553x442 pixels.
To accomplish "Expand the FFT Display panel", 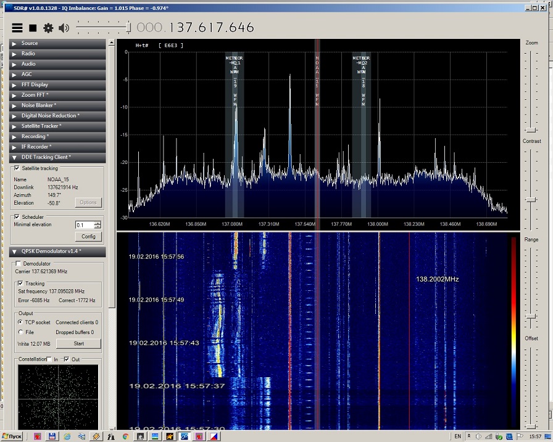I will [57, 84].
